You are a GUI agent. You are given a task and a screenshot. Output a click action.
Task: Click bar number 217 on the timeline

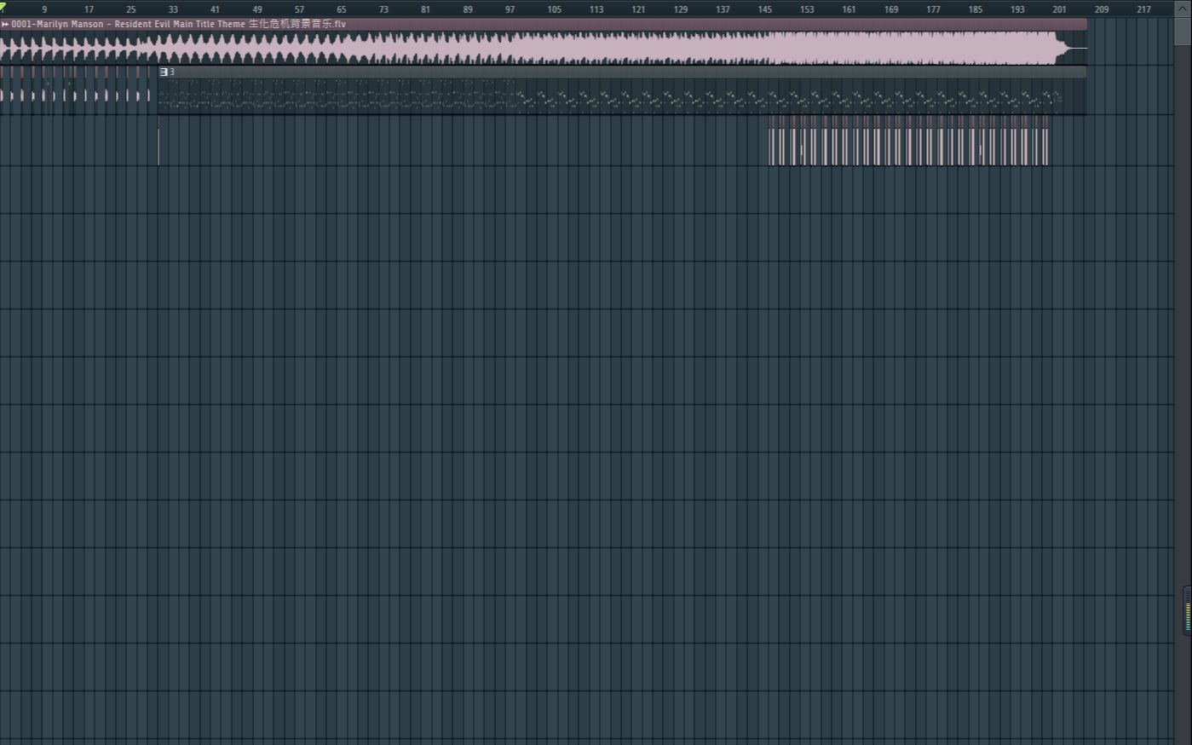pyautogui.click(x=1143, y=9)
